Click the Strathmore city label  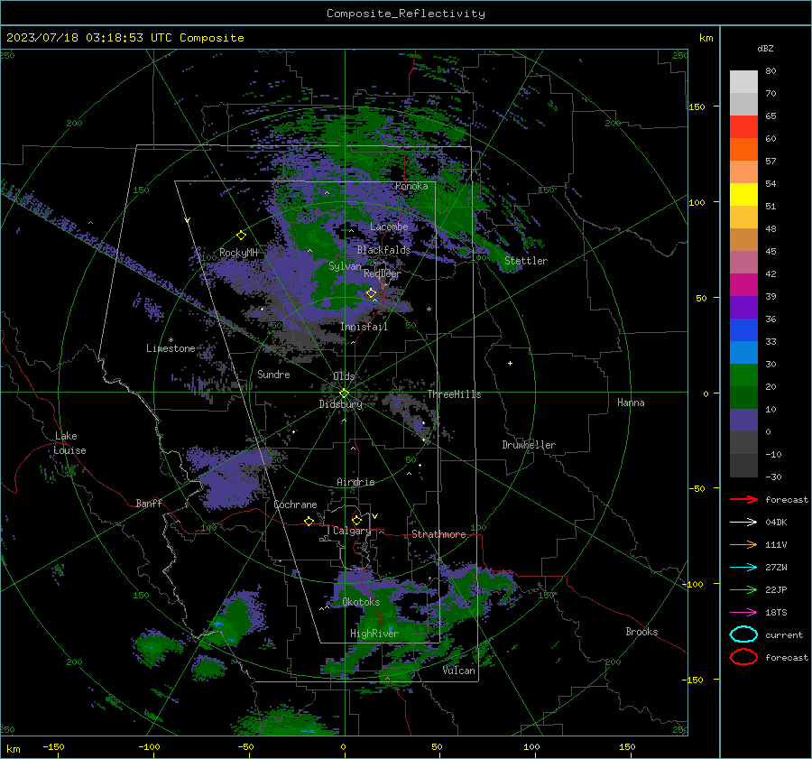438,534
